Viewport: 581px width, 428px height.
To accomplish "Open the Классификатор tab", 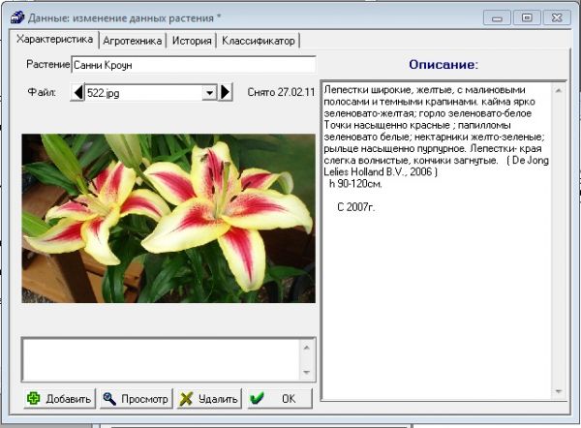I will click(x=259, y=41).
